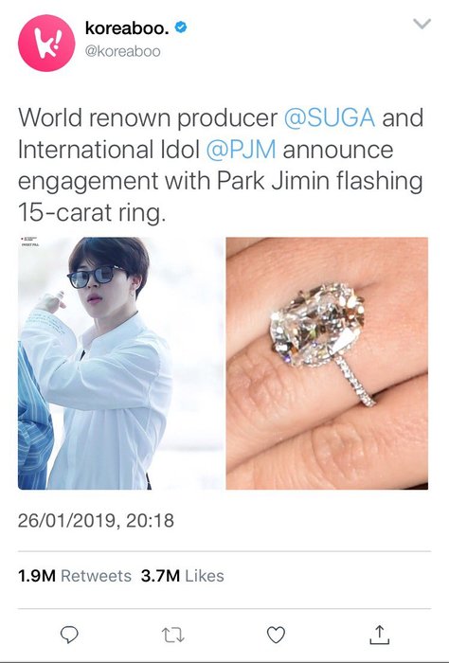Click the small watermark on left photo
Image resolution: width=449 pixels, height=663 pixels.
point(29,242)
